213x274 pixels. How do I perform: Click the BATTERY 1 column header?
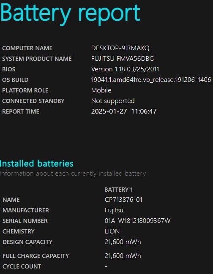click(119, 190)
